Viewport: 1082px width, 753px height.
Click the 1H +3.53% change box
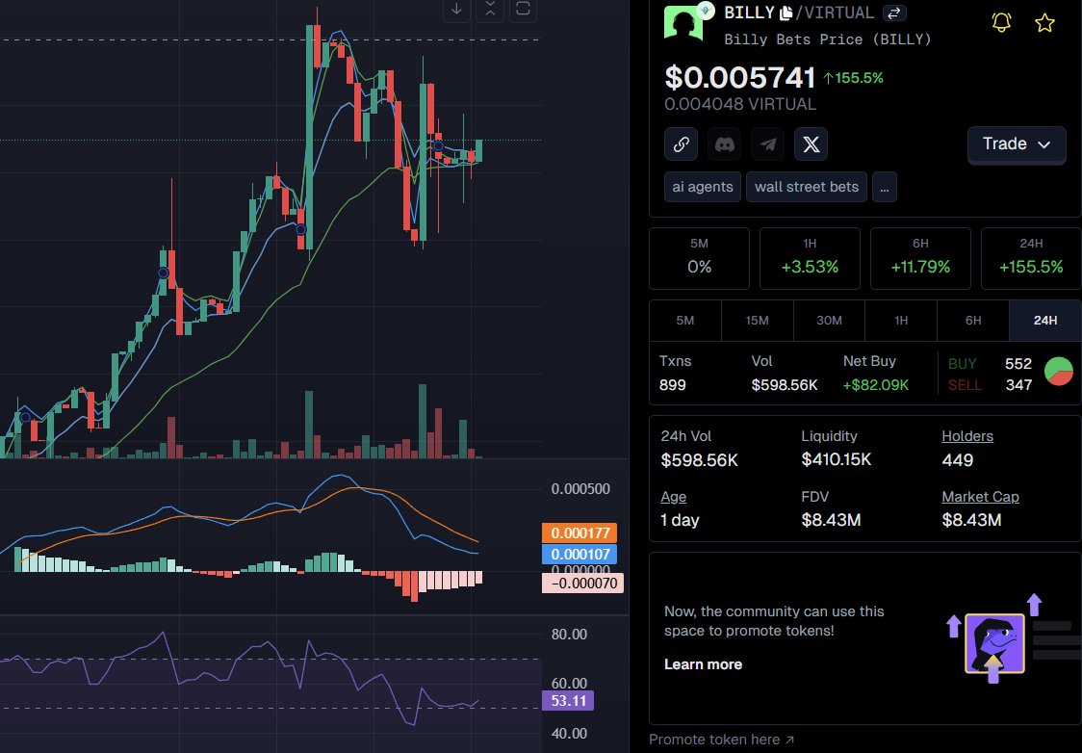811,258
